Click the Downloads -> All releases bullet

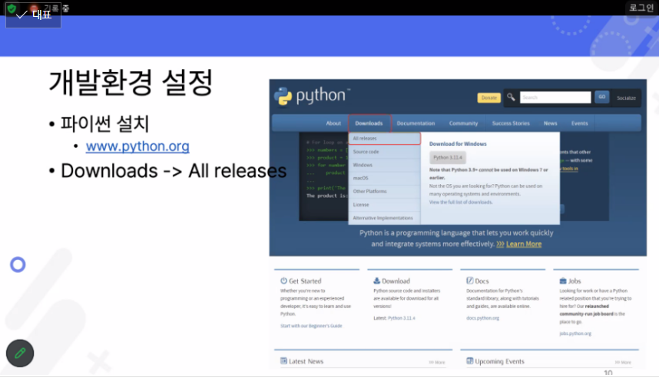(x=174, y=171)
